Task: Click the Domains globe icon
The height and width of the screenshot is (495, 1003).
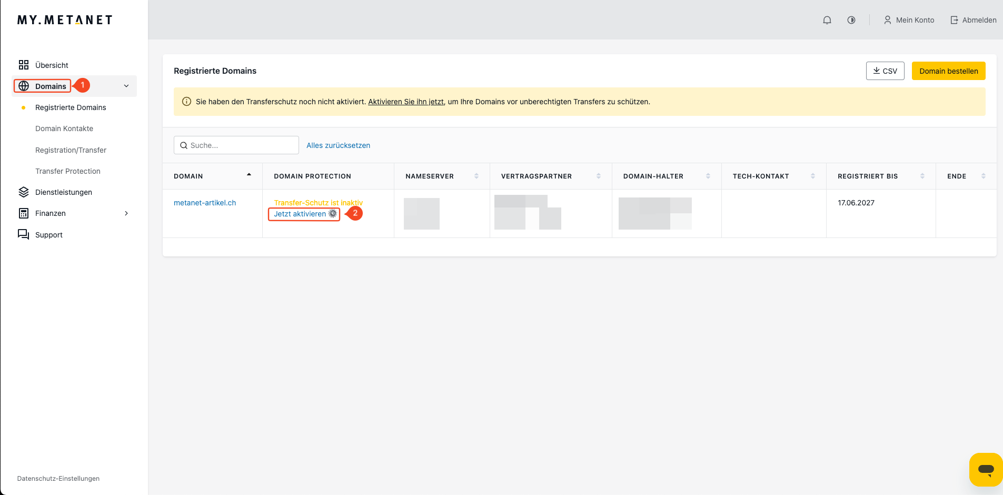Action: tap(24, 86)
